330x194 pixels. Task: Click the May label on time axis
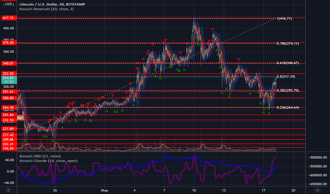click(x=104, y=190)
